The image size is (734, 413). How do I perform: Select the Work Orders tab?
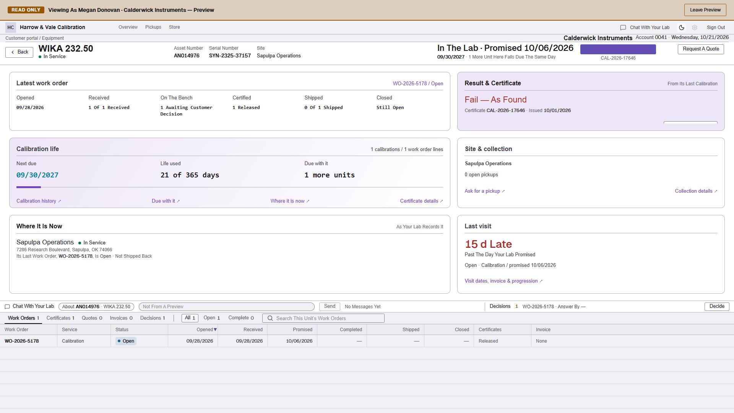[23, 318]
